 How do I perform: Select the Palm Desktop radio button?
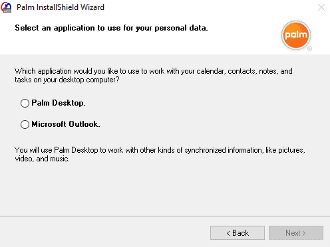point(25,103)
